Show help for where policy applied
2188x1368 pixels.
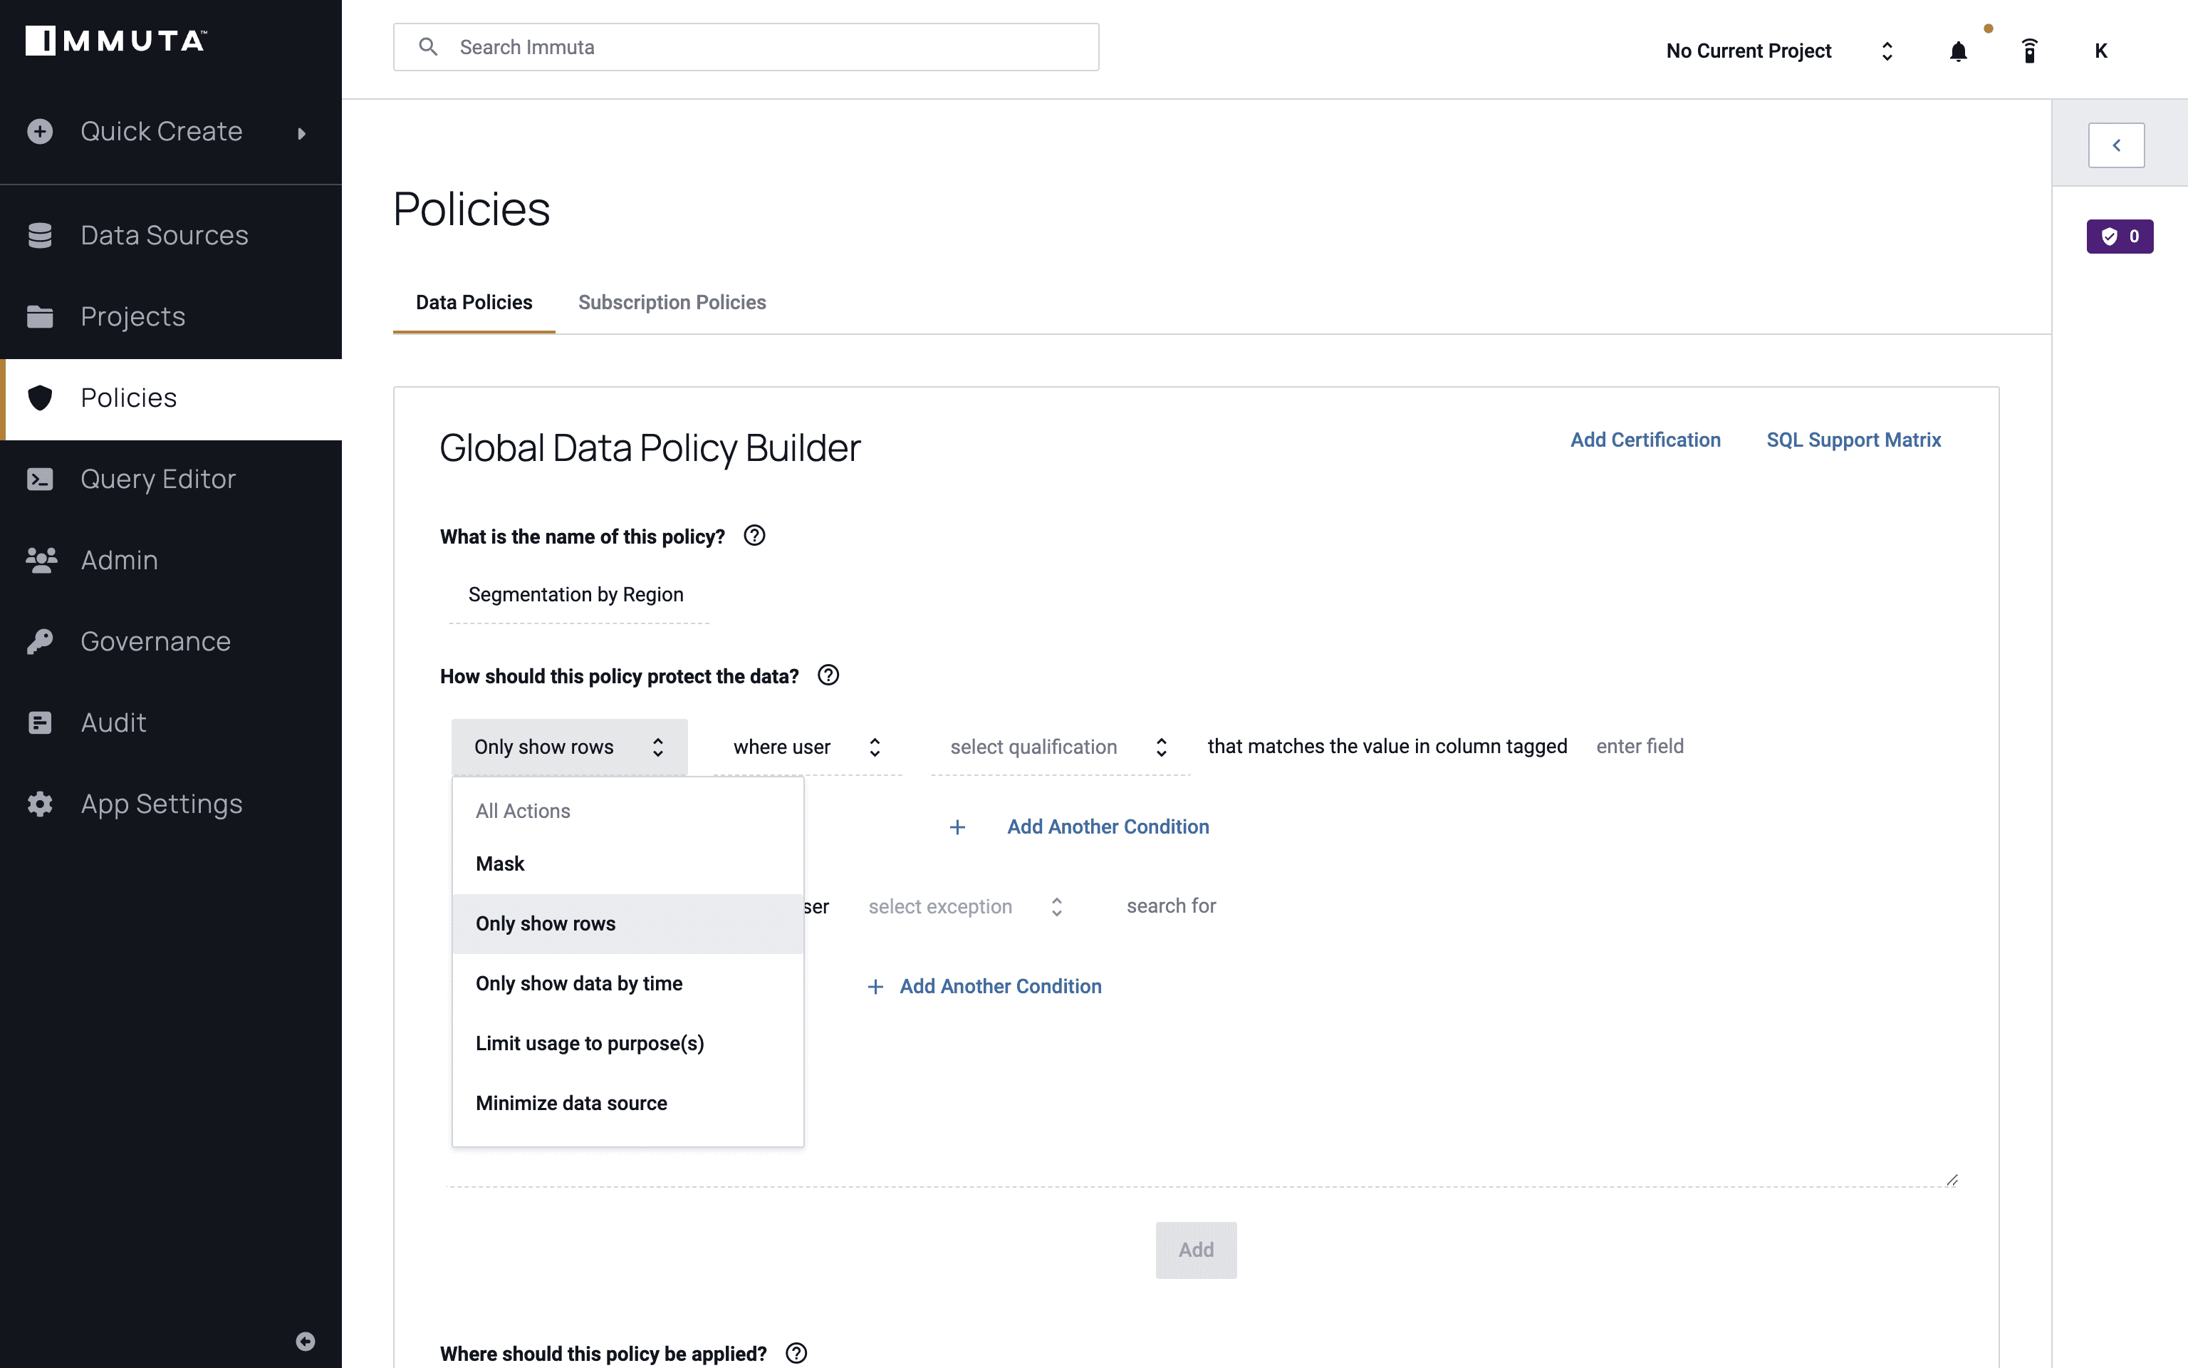[796, 1352]
